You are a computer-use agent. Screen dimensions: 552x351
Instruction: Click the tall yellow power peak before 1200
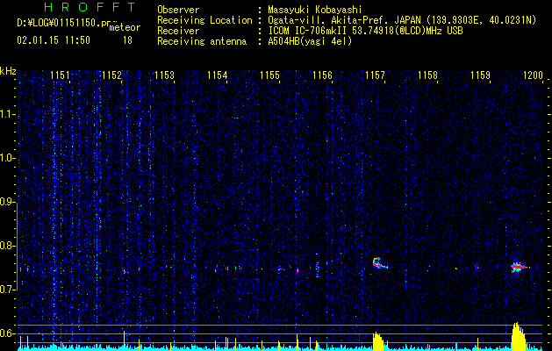[x=518, y=336]
